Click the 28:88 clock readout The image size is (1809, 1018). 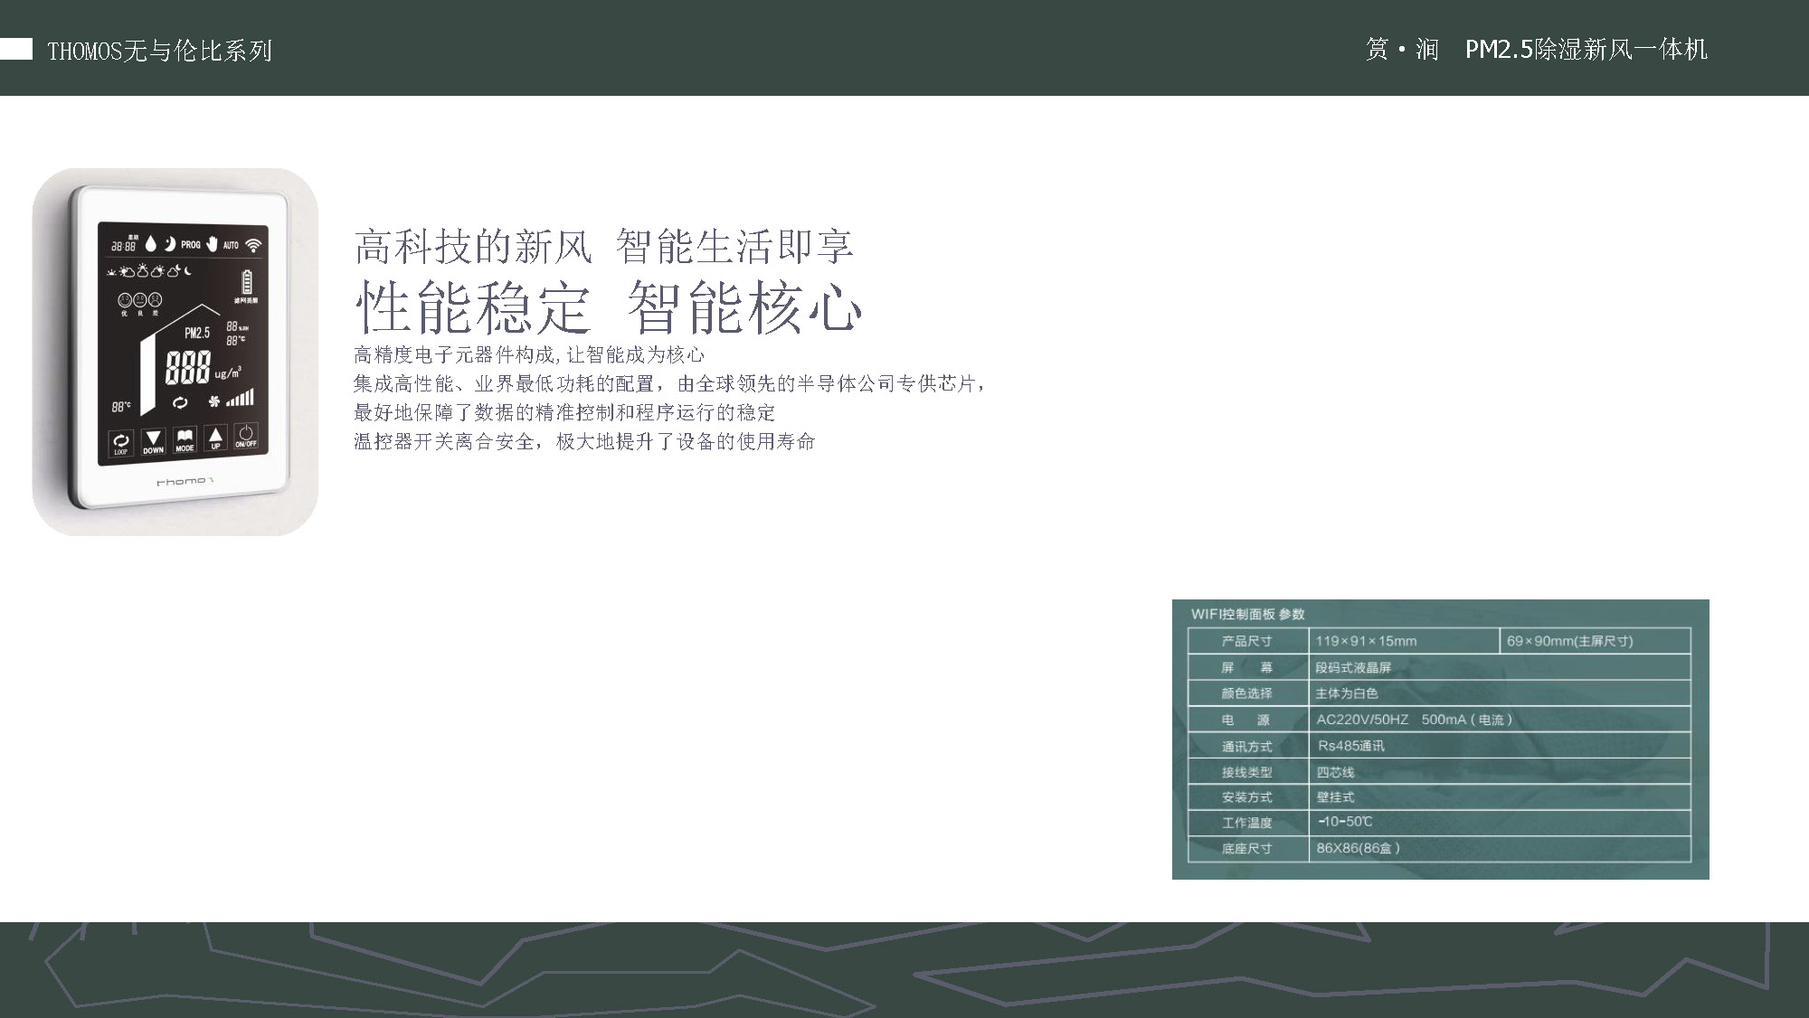(x=124, y=246)
